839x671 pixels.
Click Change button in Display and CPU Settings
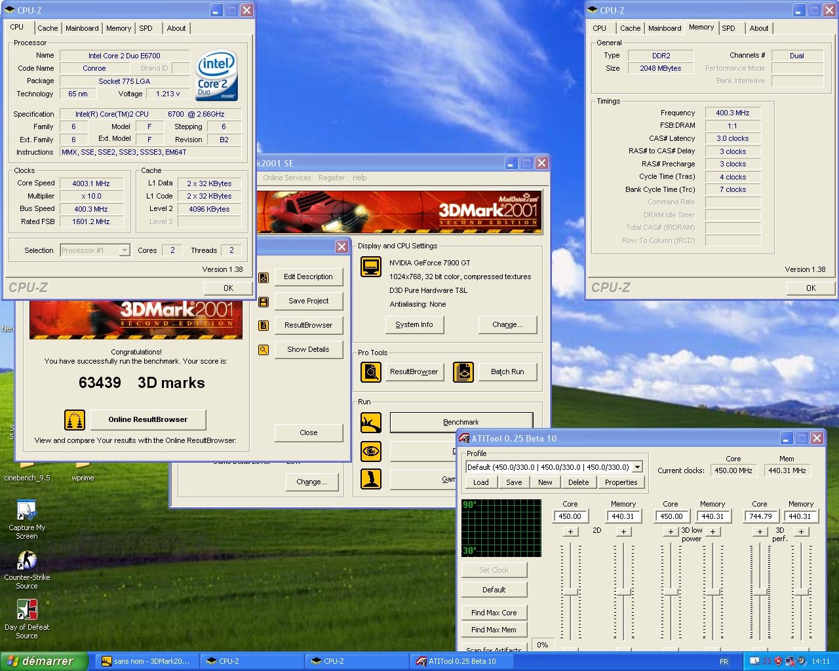[x=507, y=324]
